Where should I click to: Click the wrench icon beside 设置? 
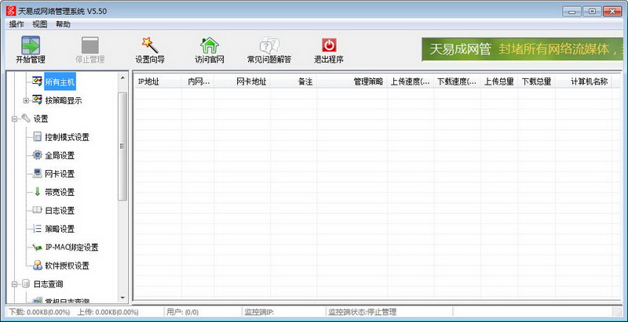point(26,118)
